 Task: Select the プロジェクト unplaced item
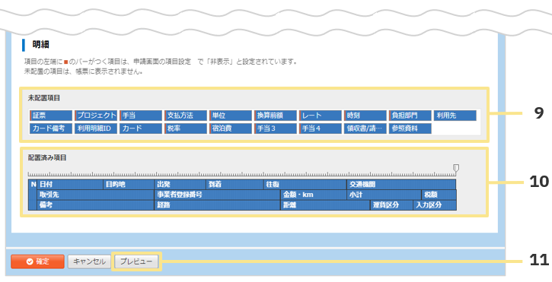click(x=96, y=116)
